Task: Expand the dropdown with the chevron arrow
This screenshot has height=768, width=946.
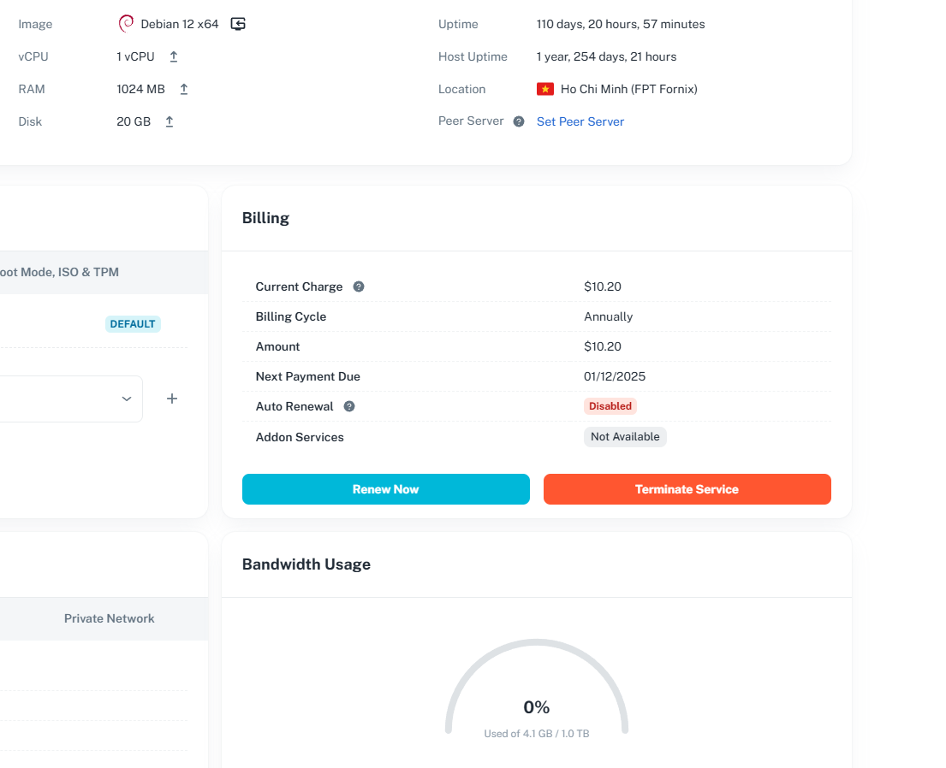Action: pos(127,399)
